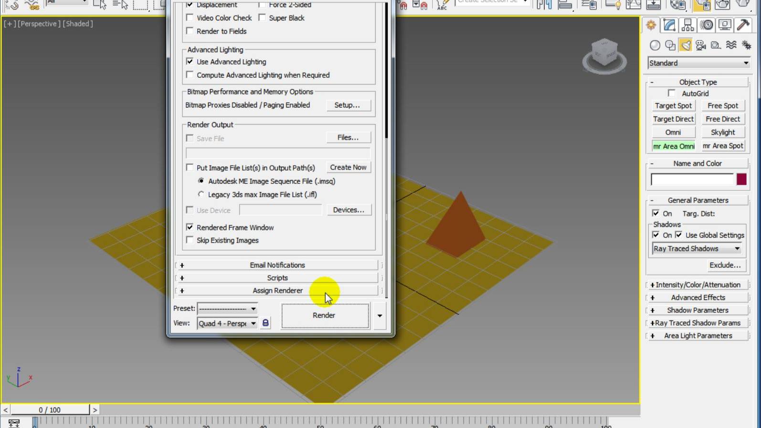The height and width of the screenshot is (428, 761).
Task: Select Legacy 3ds max Image File List radio
Action: click(x=201, y=194)
